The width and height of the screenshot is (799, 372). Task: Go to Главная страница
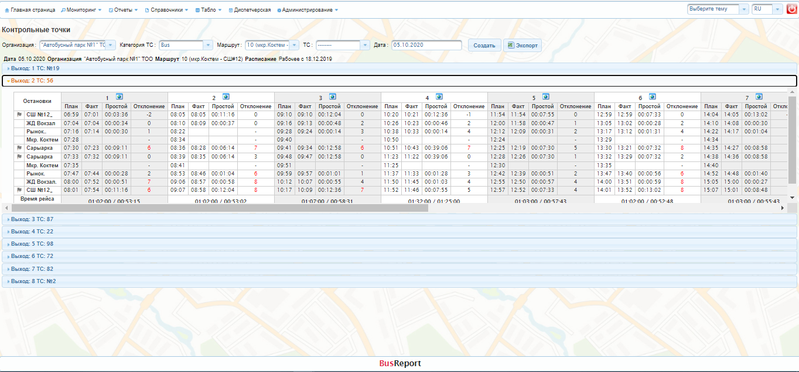click(x=30, y=10)
